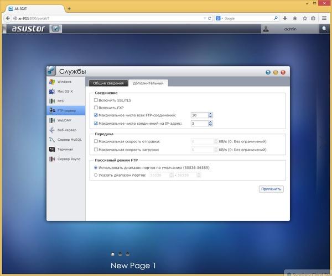The image size is (332, 276).
Task: Open the Веб-сервер icon
Action: (52, 130)
